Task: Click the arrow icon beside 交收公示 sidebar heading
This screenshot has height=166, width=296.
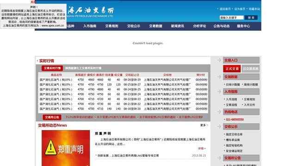Action: pos(219,126)
